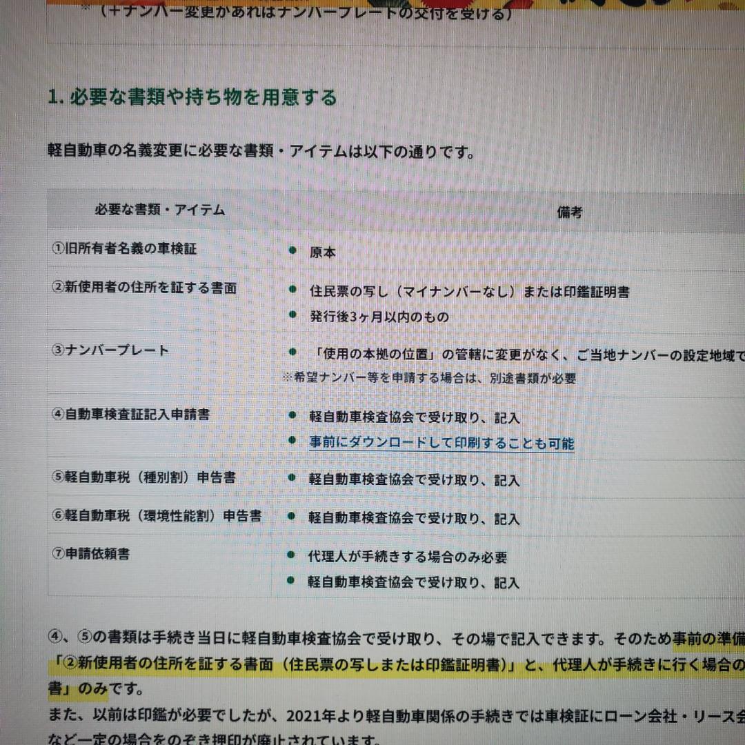Click the ③ナンバープレート row label
The image size is (745, 745).
click(110, 350)
